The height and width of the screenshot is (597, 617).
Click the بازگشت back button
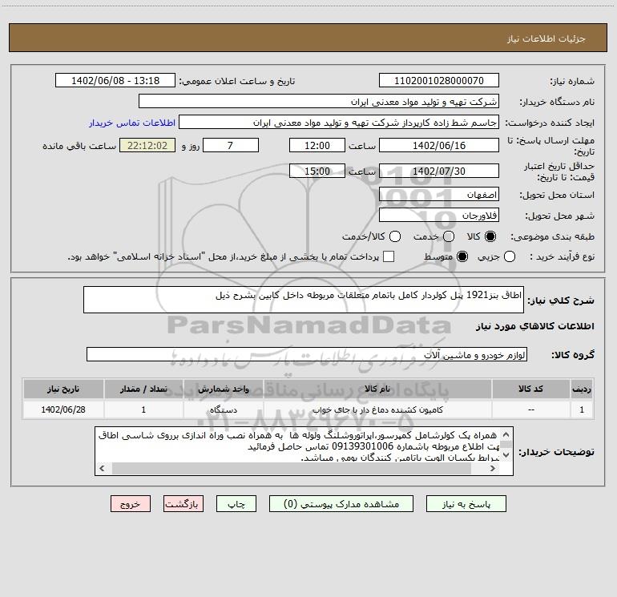[183, 504]
